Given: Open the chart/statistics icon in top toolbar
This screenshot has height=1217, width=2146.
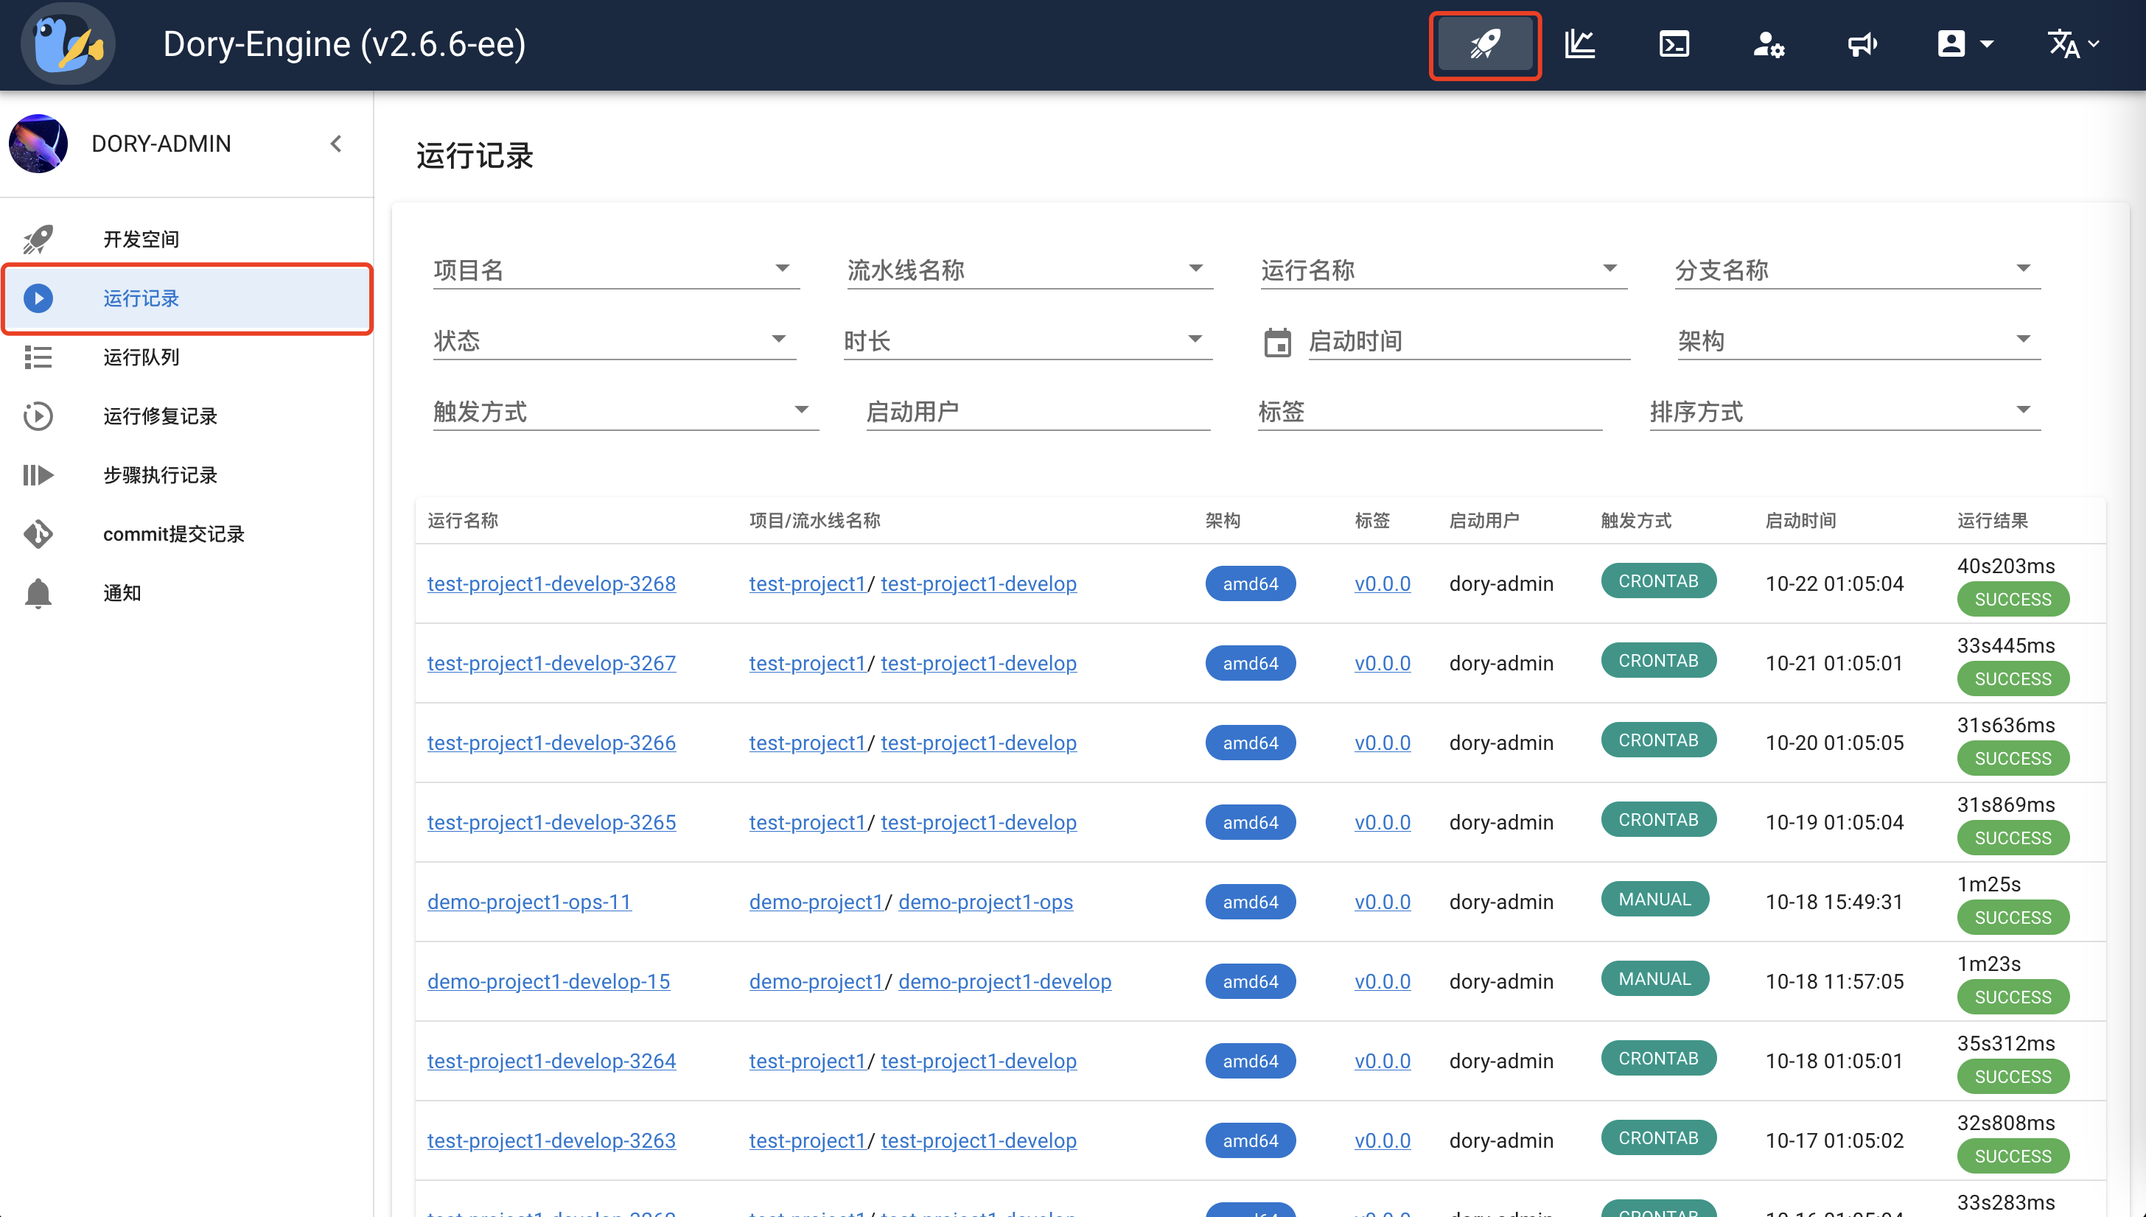Looking at the screenshot, I should [x=1579, y=43].
